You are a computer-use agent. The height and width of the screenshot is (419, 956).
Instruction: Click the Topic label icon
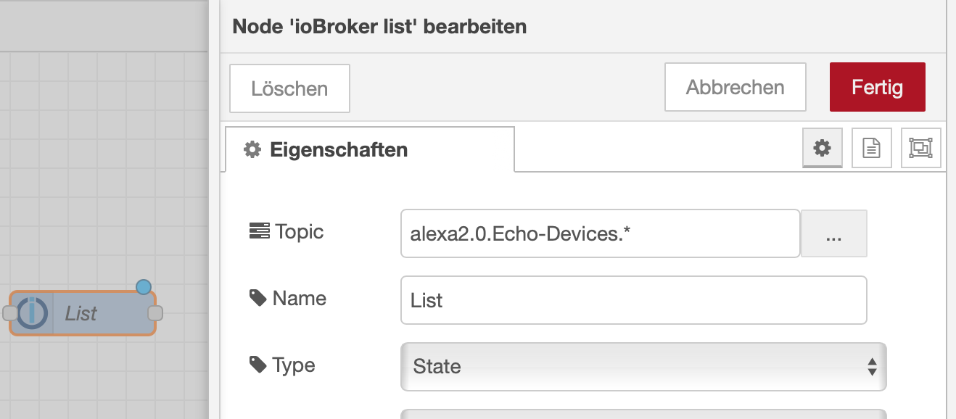[258, 232]
